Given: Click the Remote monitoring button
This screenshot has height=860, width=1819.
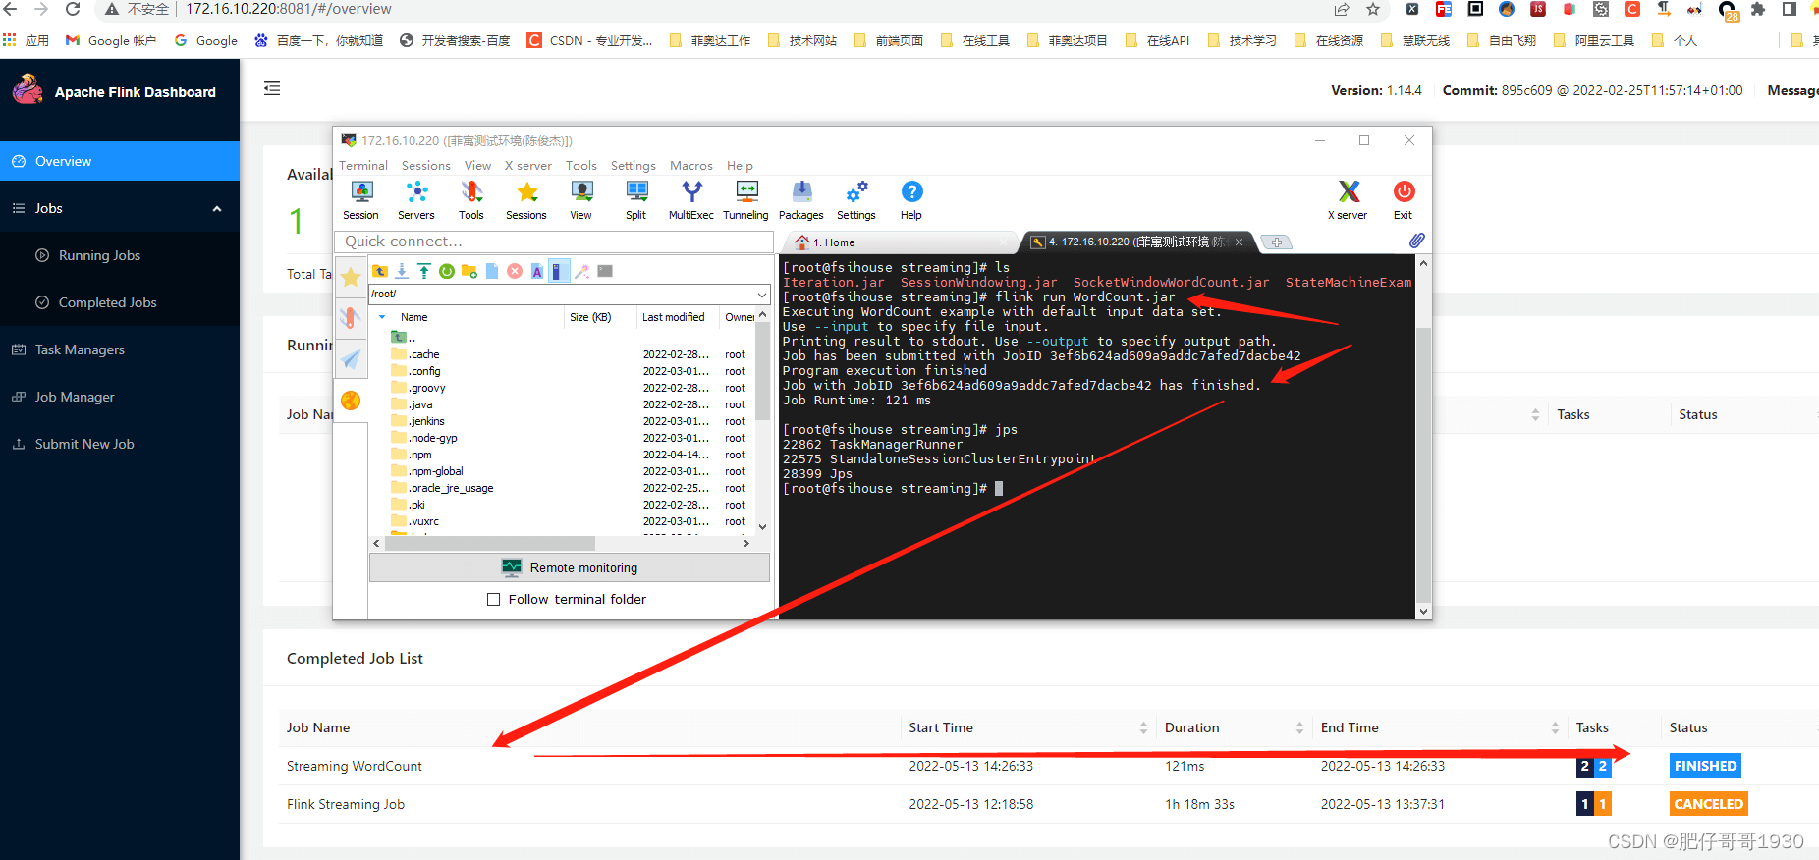Looking at the screenshot, I should point(570,567).
